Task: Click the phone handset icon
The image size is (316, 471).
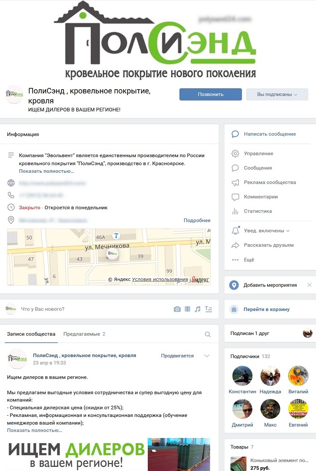Action: click(11, 195)
